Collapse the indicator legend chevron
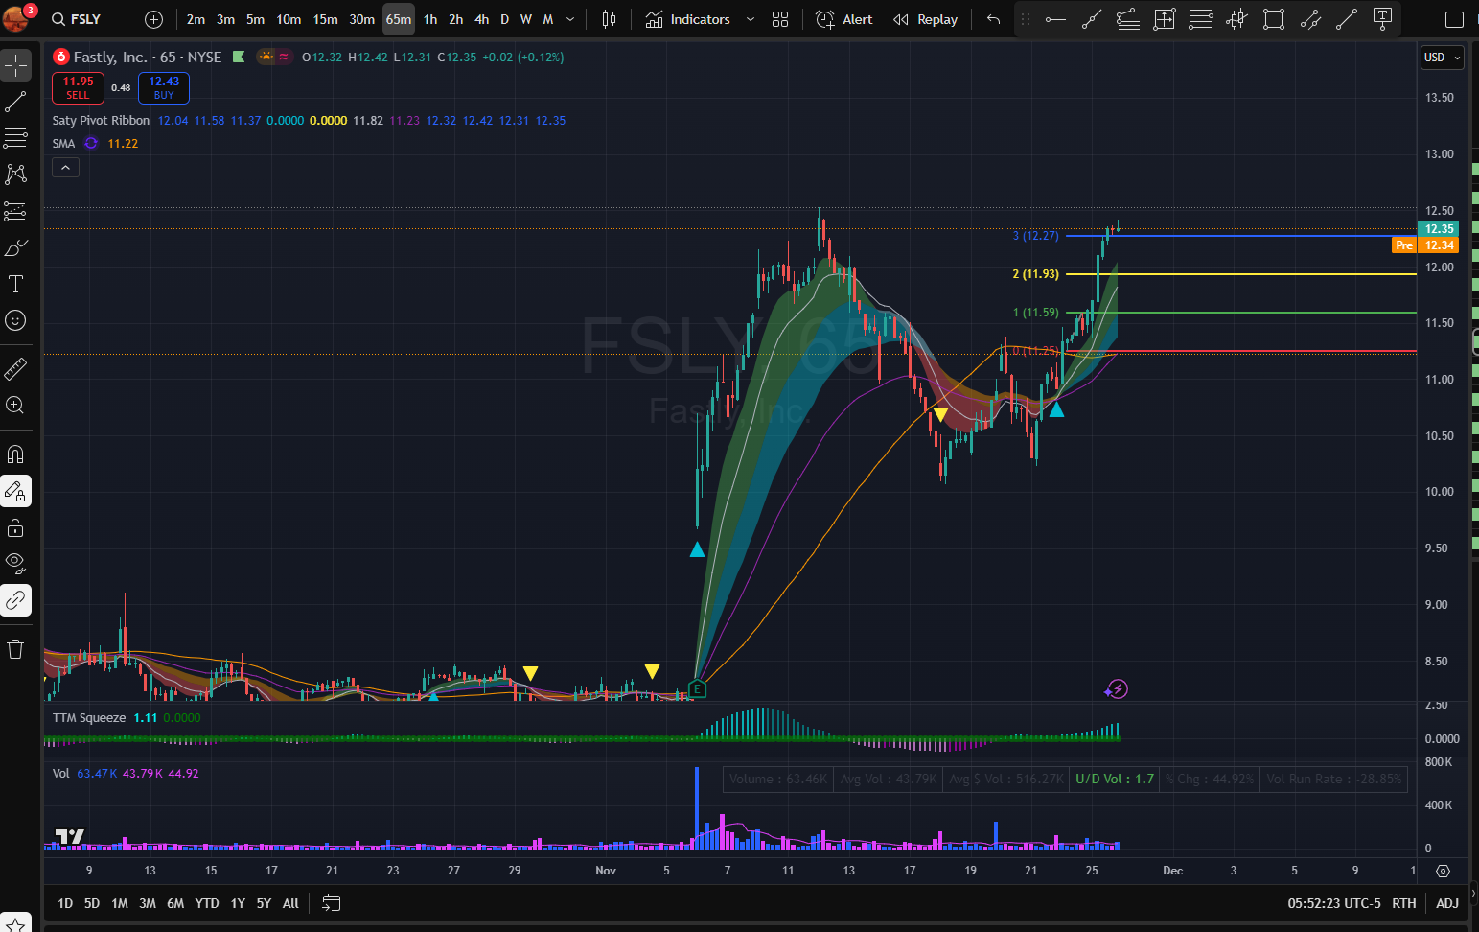The image size is (1479, 932). coord(65,168)
